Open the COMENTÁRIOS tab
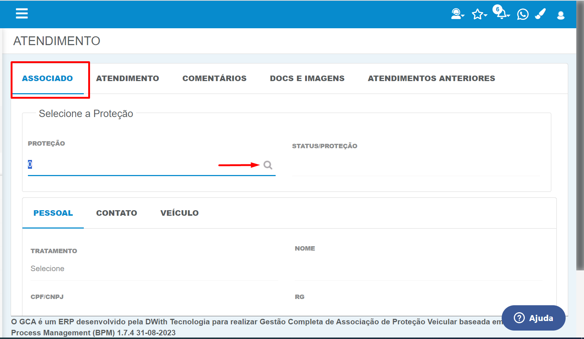 214,79
